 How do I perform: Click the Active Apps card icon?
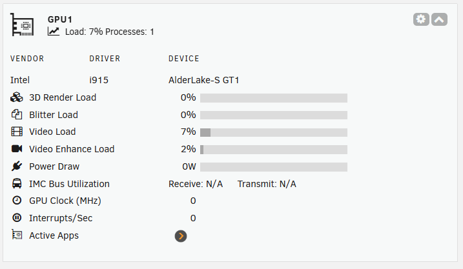click(x=17, y=235)
